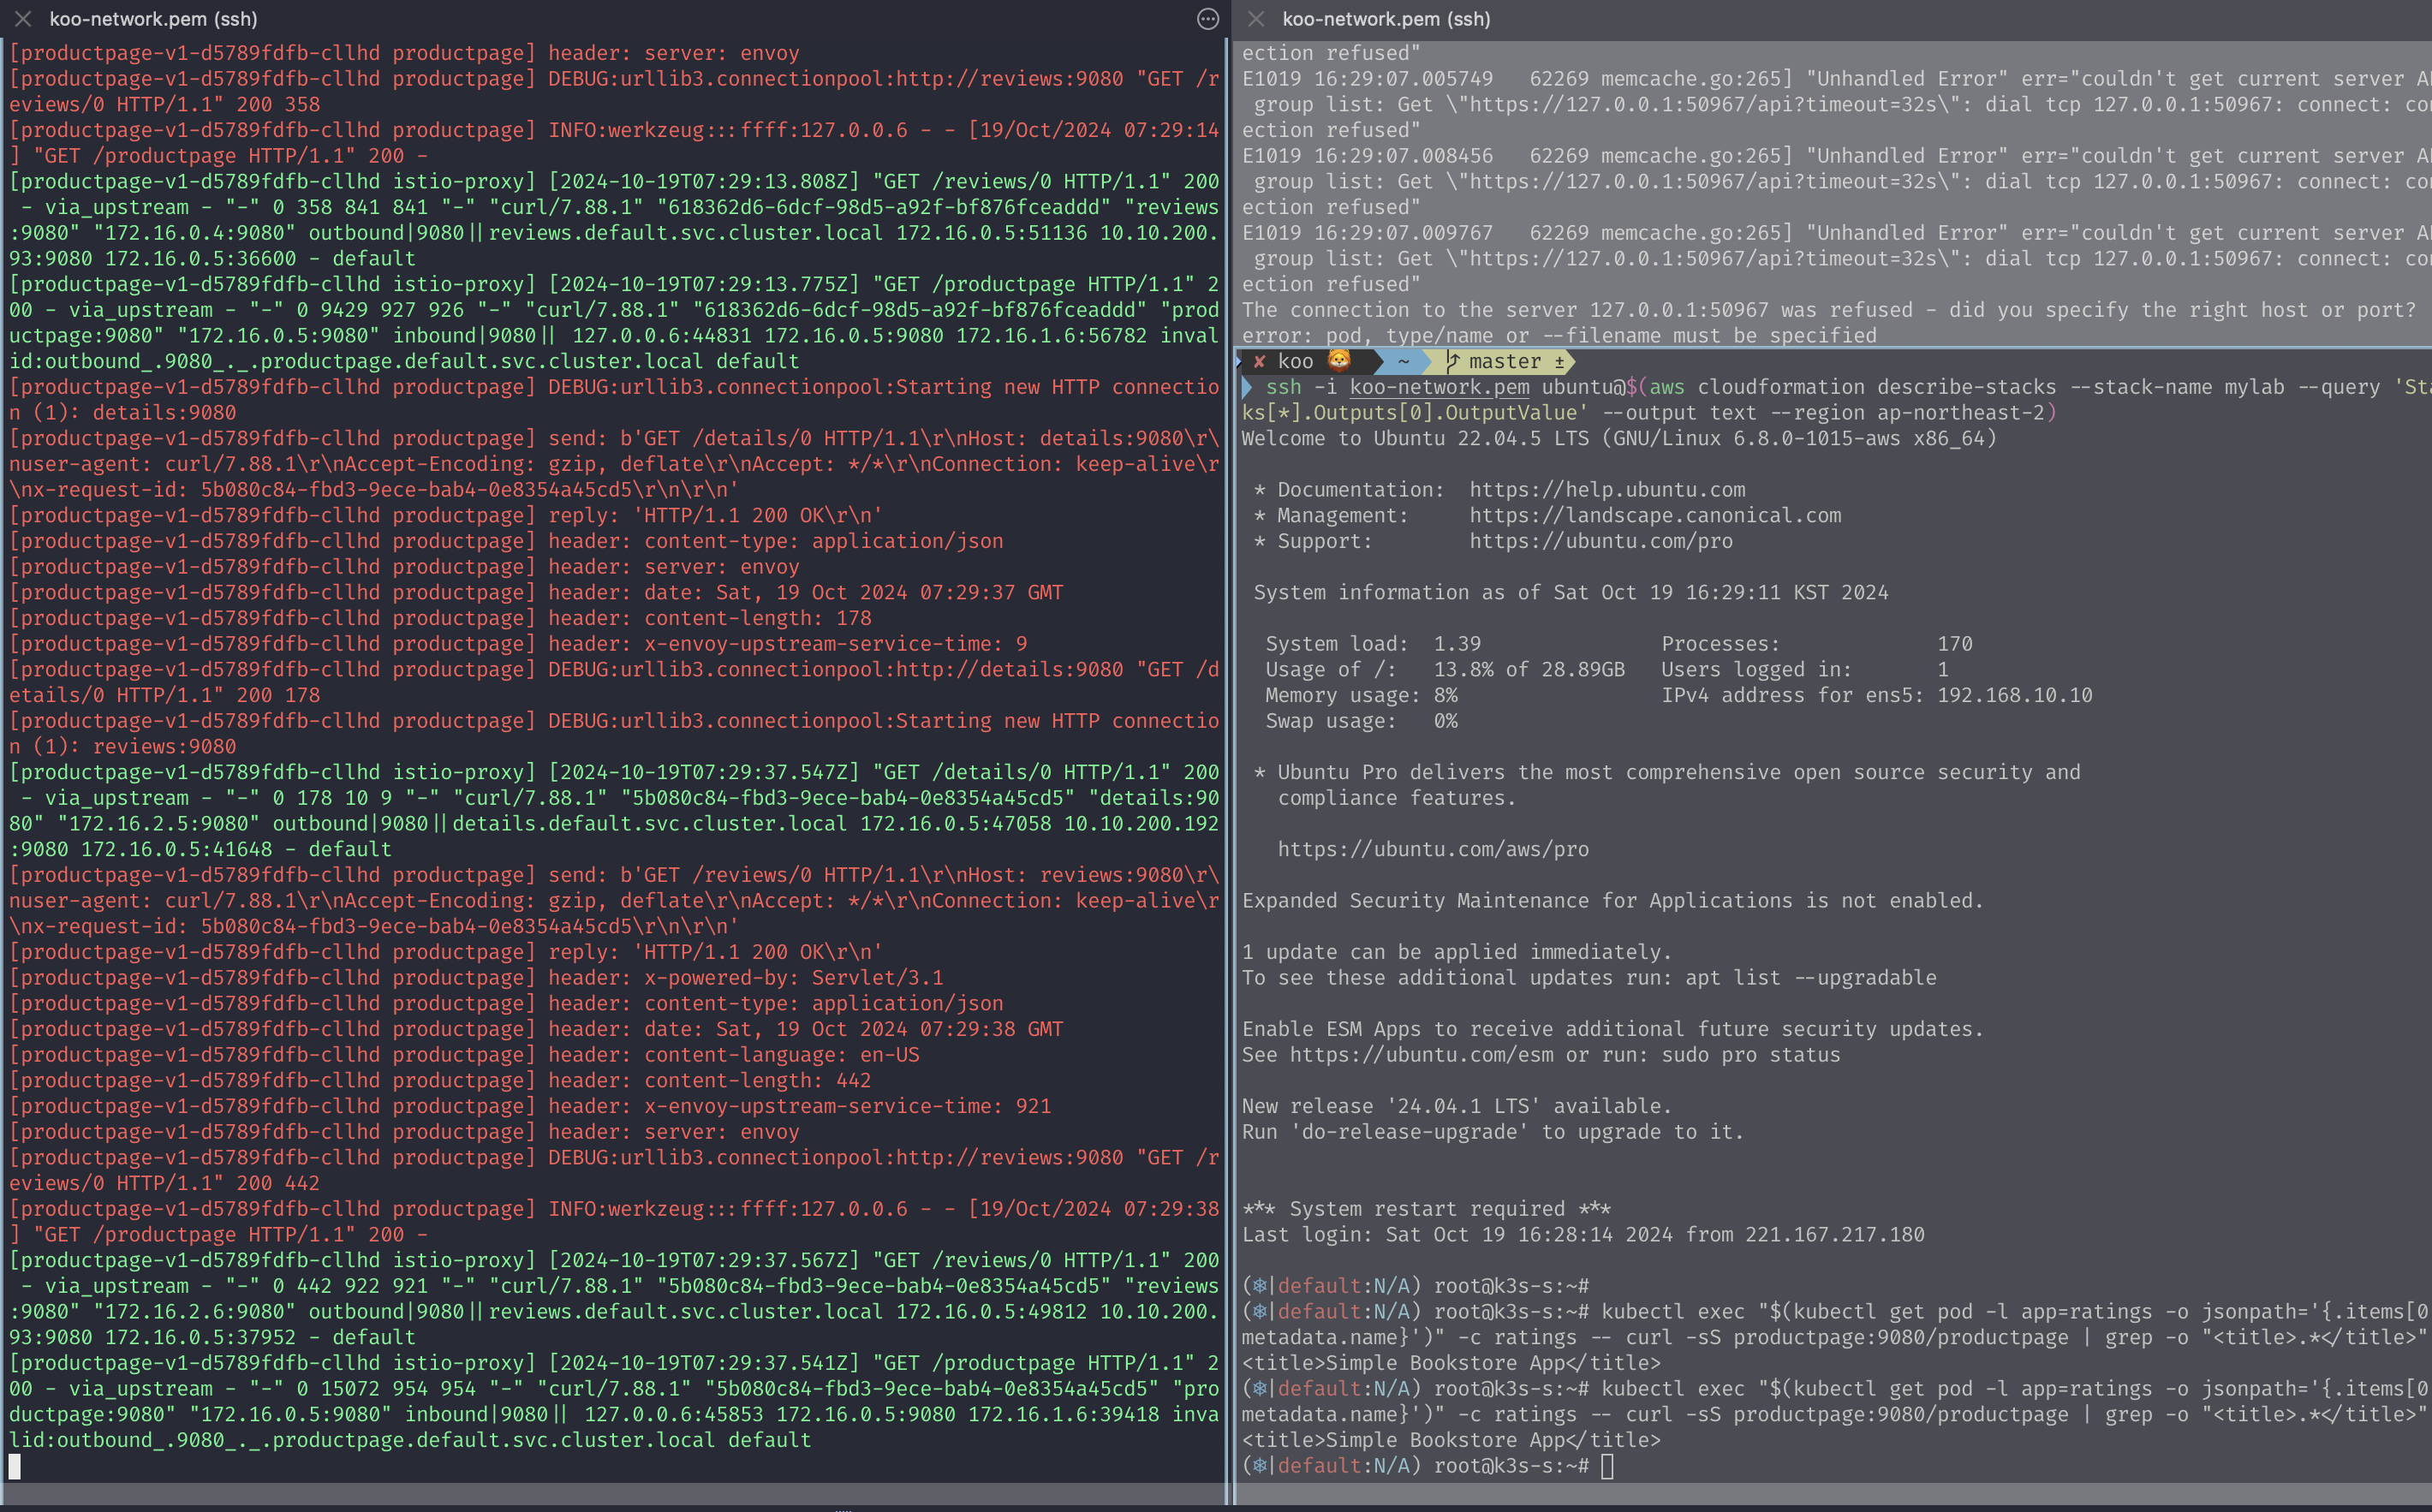This screenshot has width=2432, height=1512.
Task: Click 'System information as of Sat Oct 19' line
Action: coord(1571,593)
